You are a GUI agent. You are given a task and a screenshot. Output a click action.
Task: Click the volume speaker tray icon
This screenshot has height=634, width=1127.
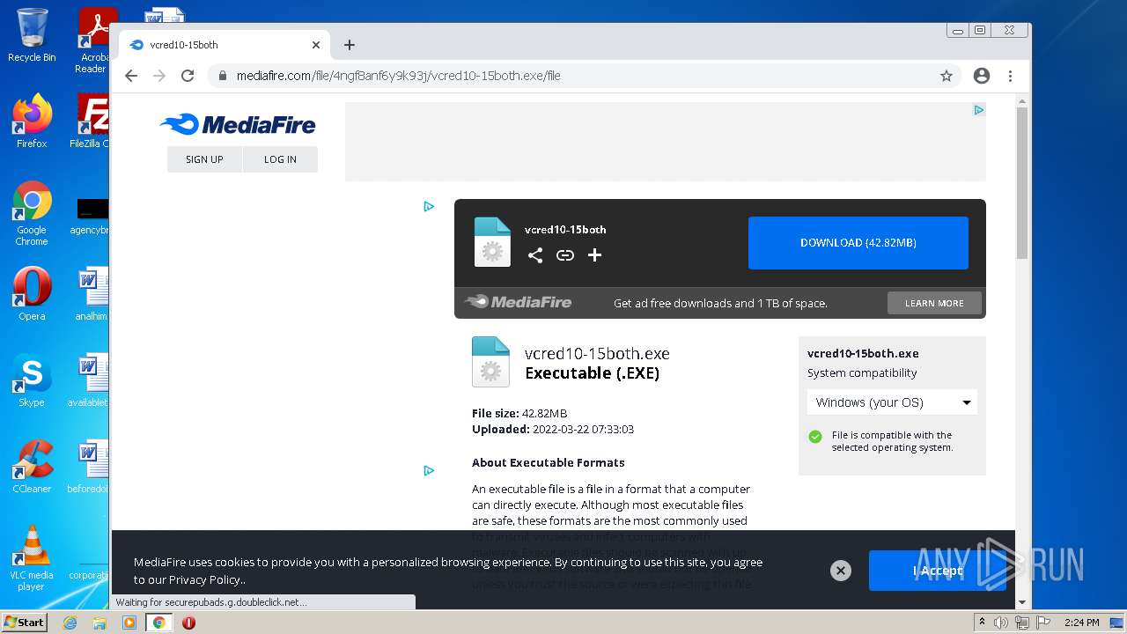tap(1001, 623)
